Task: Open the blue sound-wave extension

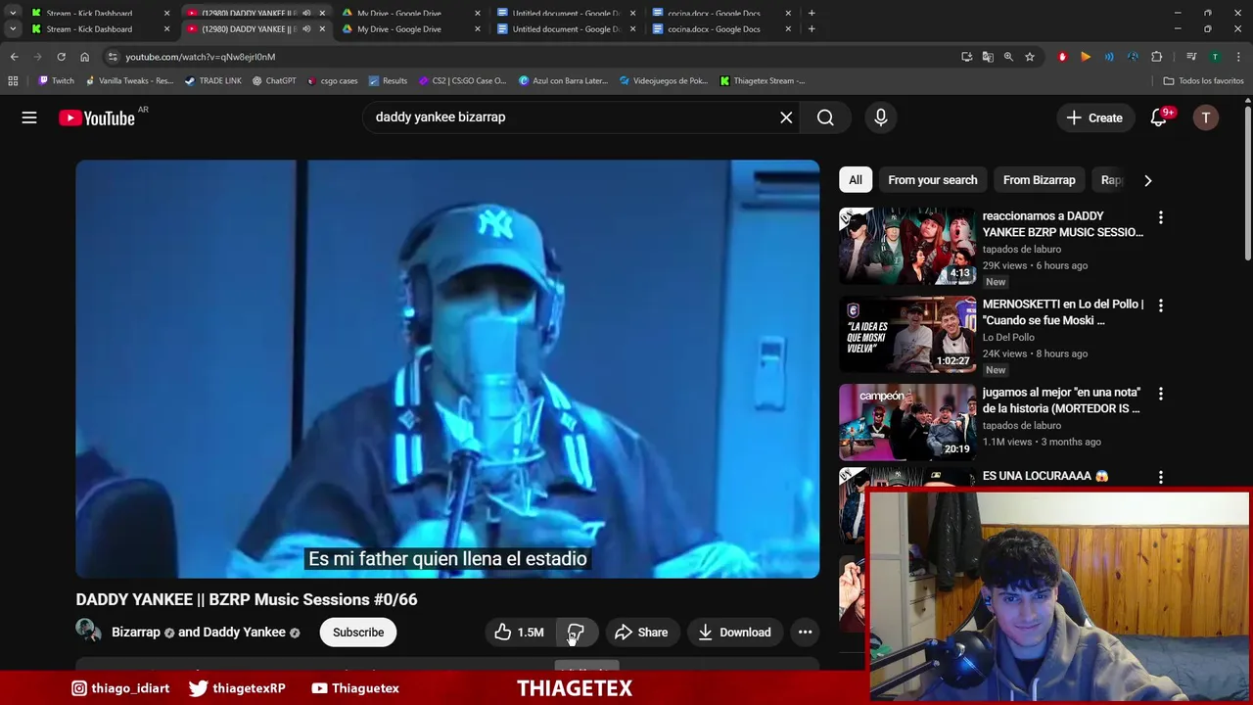Action: coord(1109,57)
